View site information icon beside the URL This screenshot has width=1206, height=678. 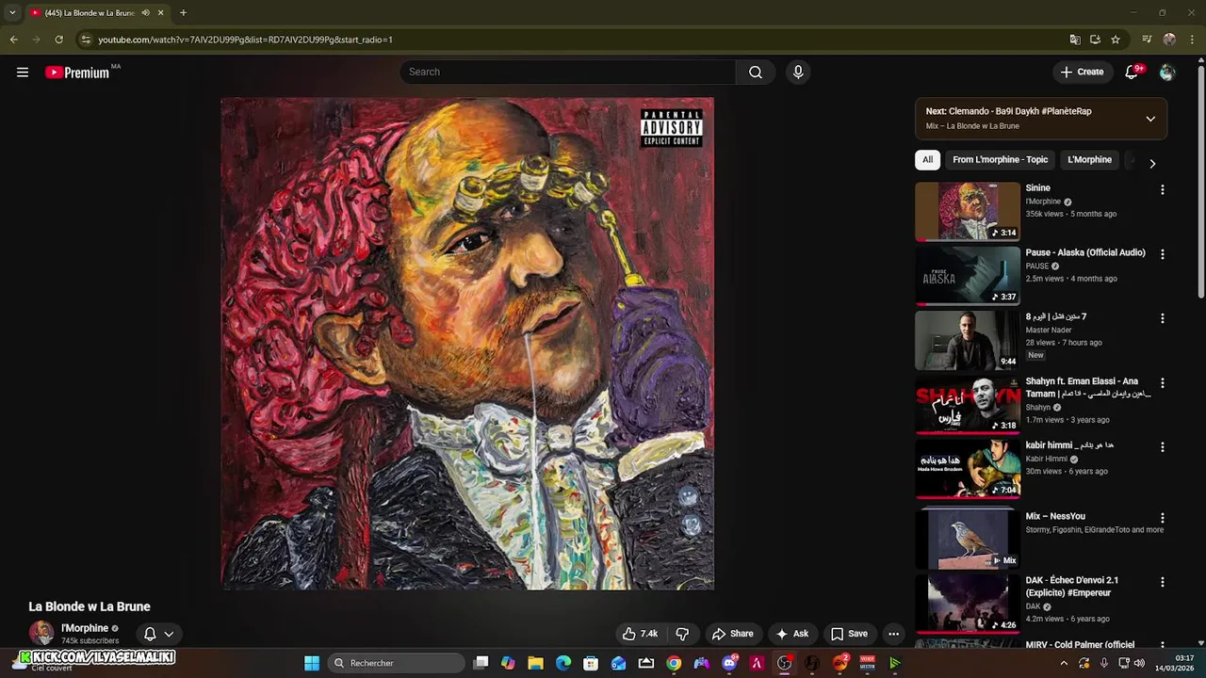86,40
